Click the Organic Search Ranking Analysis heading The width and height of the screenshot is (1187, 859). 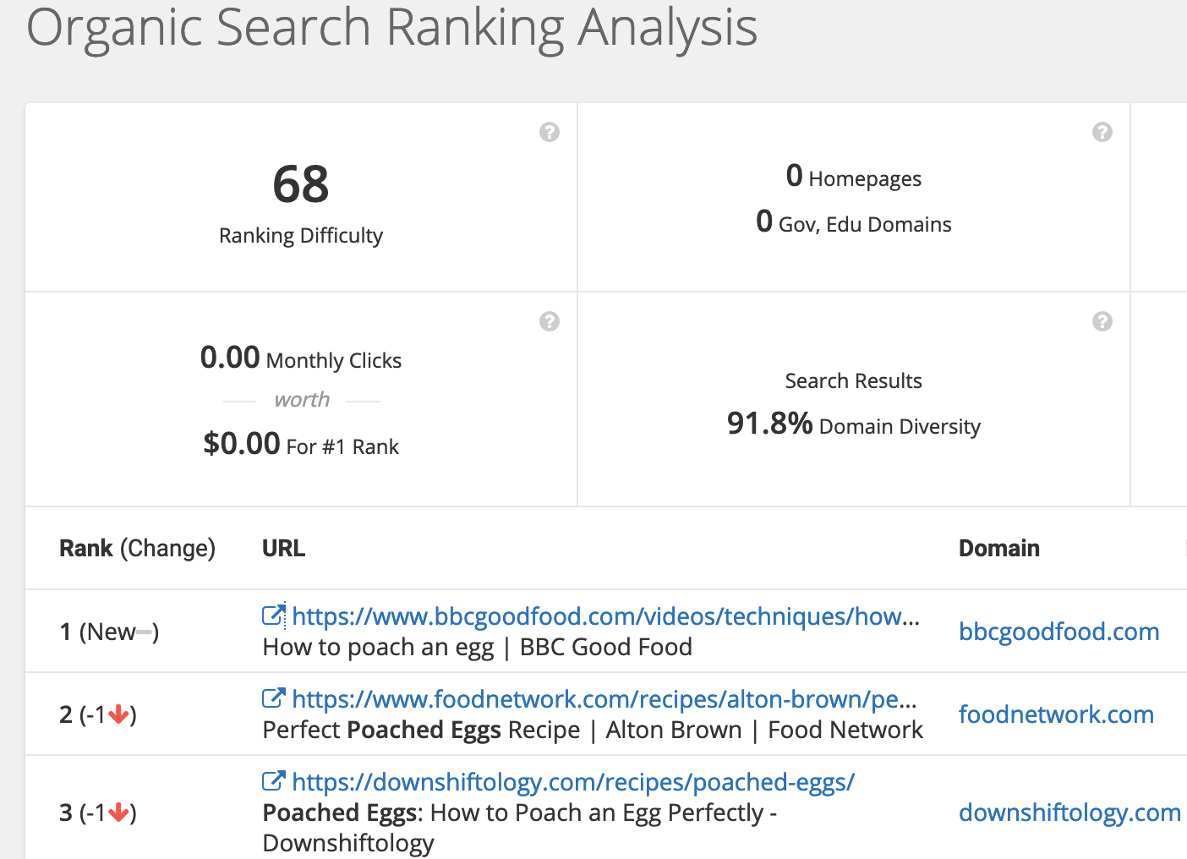(391, 27)
